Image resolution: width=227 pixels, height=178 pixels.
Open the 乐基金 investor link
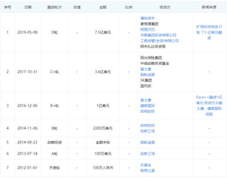[145, 165]
